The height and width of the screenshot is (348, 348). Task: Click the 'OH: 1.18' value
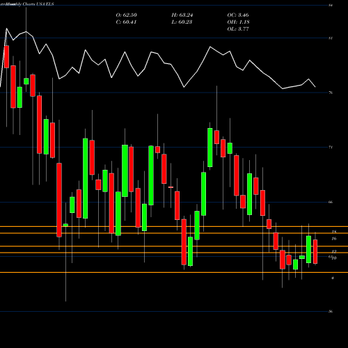238,22
